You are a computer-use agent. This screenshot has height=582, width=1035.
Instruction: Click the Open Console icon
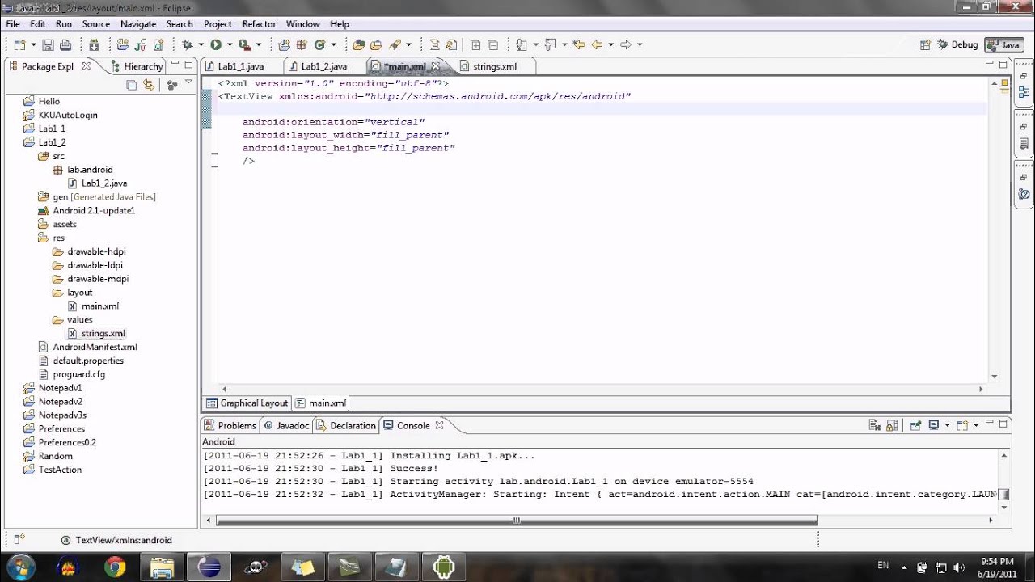click(x=962, y=425)
